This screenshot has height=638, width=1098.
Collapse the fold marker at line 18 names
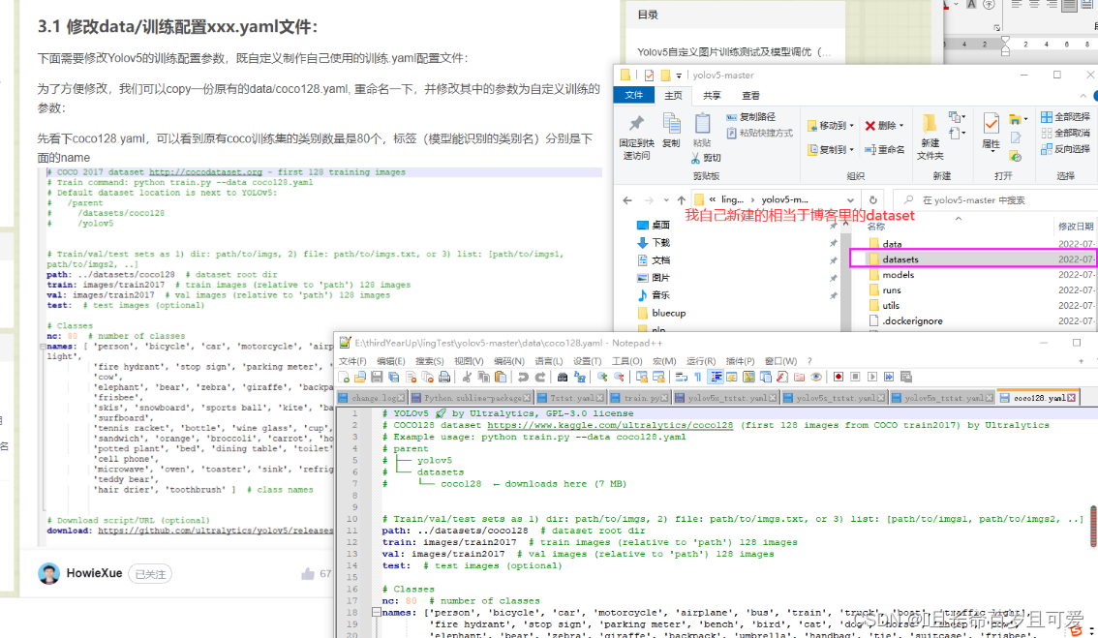pyautogui.click(x=376, y=612)
